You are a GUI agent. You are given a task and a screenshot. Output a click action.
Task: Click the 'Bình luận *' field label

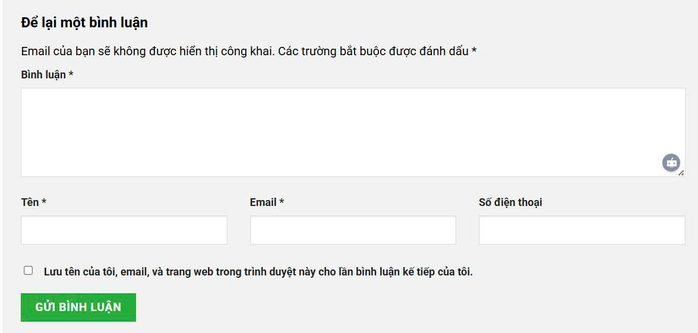(x=47, y=75)
